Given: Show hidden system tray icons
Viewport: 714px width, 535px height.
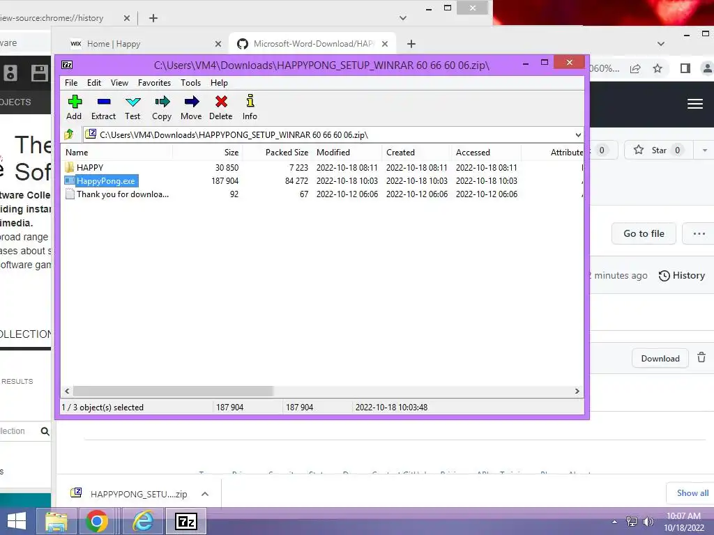Looking at the screenshot, I should tap(615, 522).
